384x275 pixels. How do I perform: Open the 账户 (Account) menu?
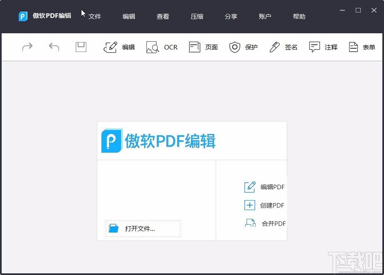[265, 17]
